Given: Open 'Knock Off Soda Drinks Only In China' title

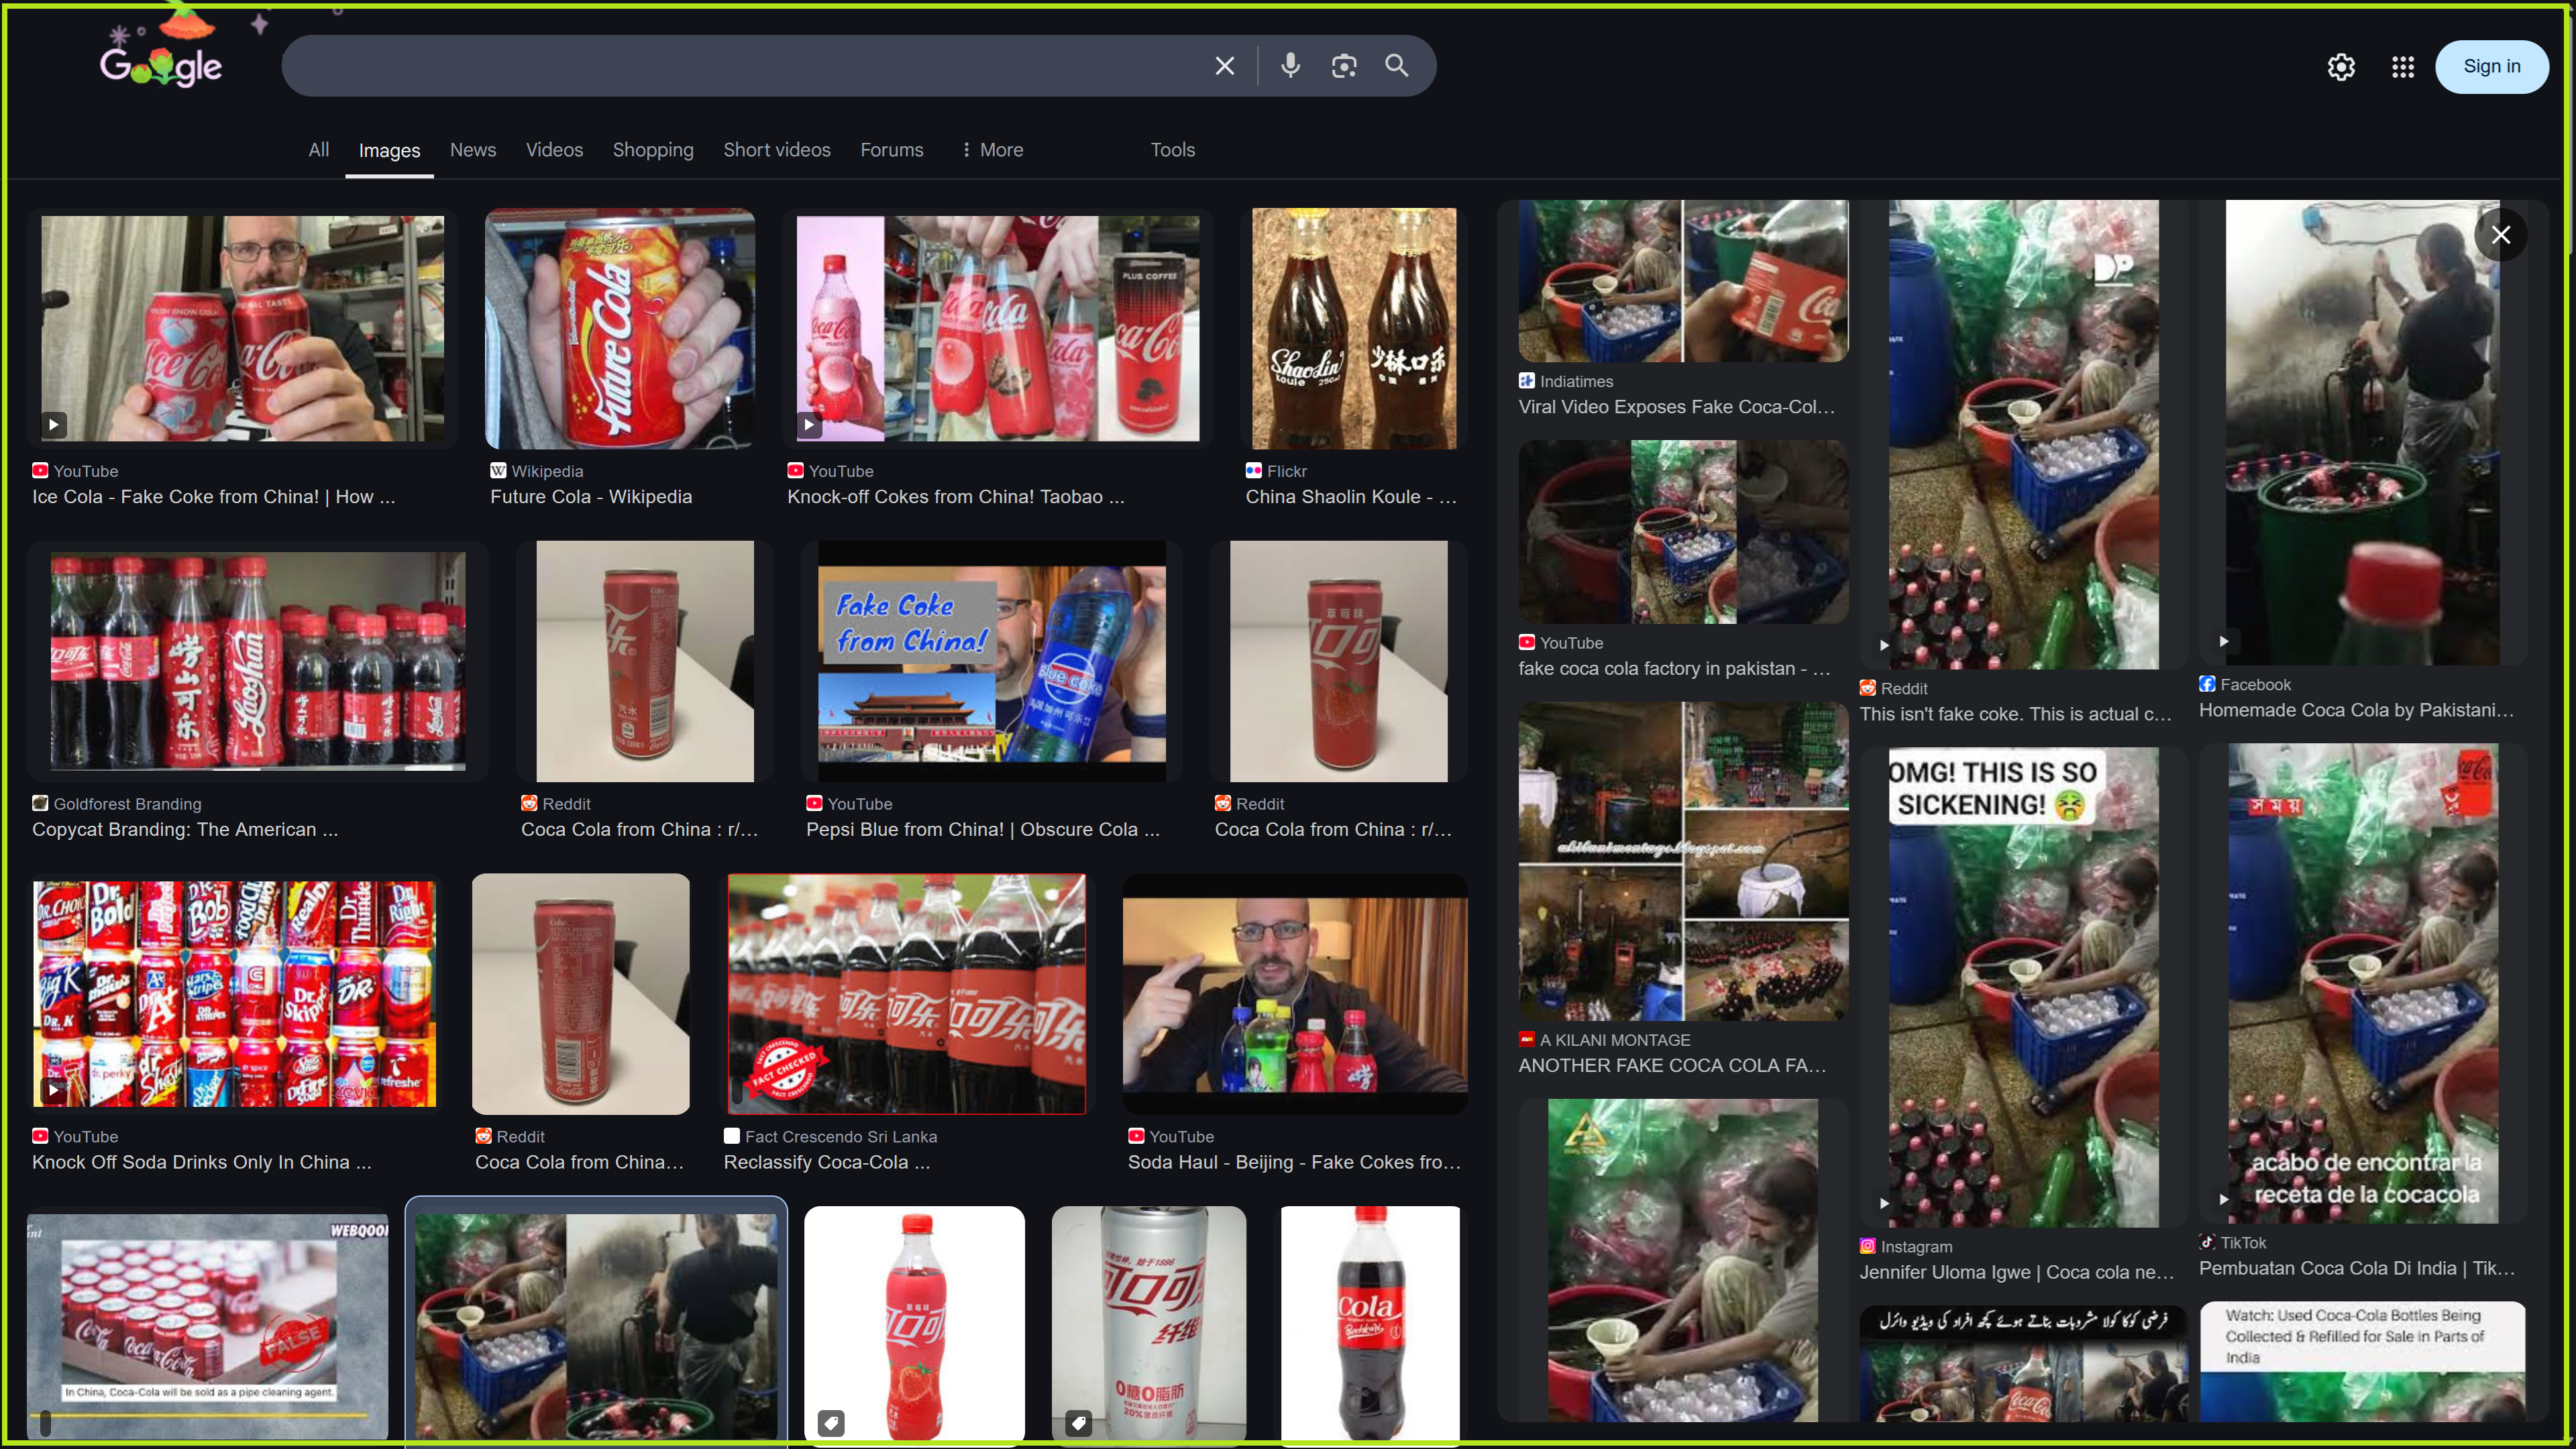Looking at the screenshot, I should [202, 1162].
